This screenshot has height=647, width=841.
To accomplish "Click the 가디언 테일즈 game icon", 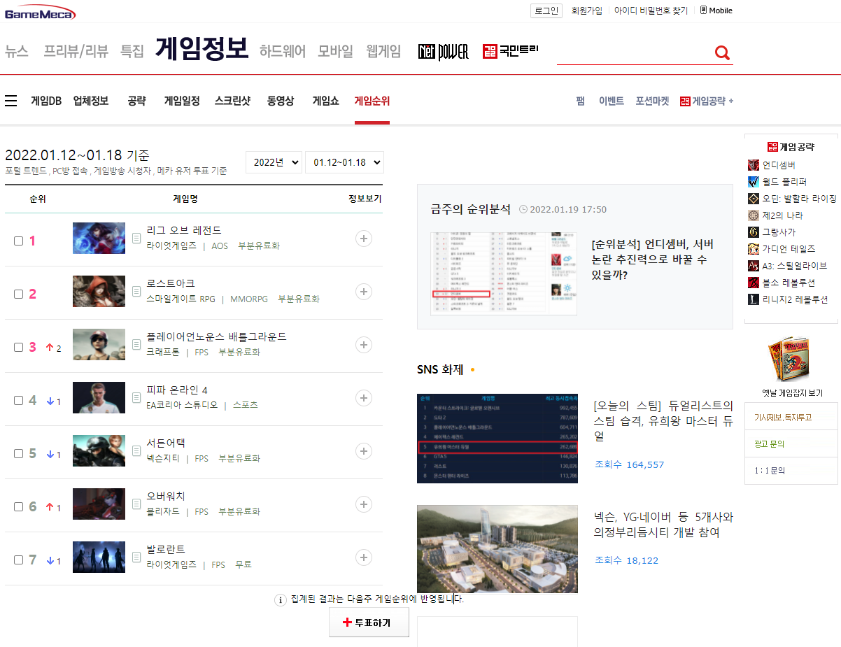I will coord(754,249).
